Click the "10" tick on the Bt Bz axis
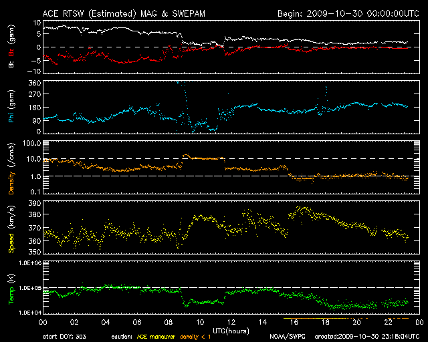The width and height of the screenshot is (428, 342). [x=37, y=23]
